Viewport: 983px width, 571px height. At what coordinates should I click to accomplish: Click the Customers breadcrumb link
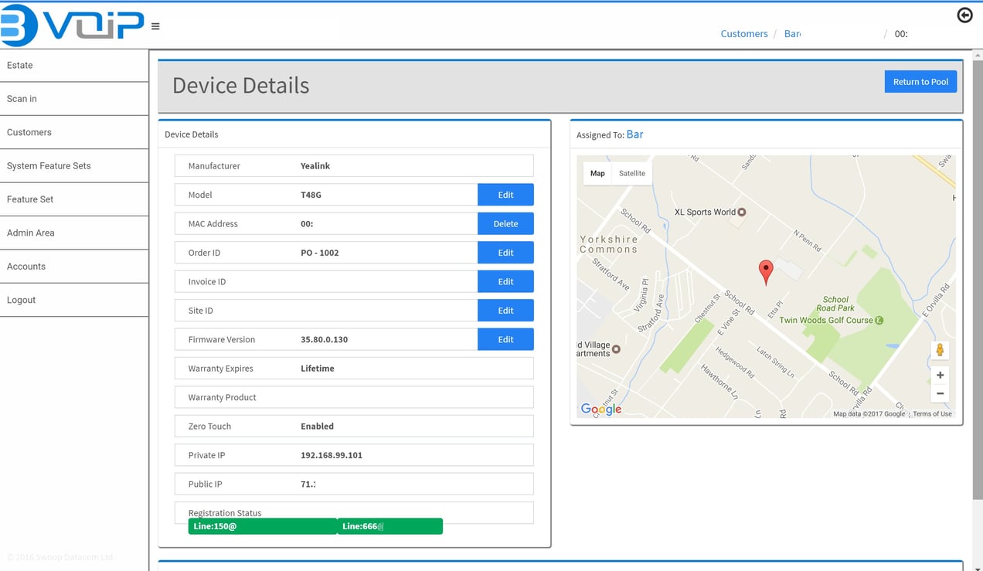point(743,34)
